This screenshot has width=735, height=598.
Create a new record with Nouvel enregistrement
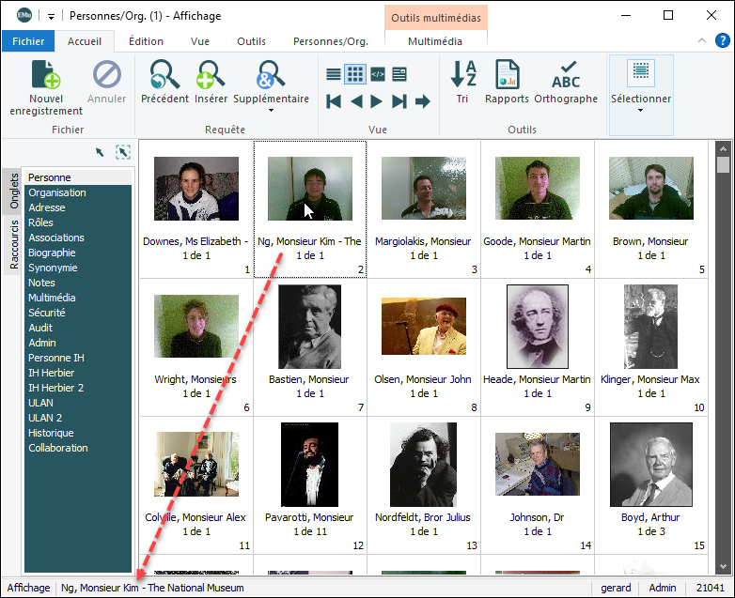46,88
